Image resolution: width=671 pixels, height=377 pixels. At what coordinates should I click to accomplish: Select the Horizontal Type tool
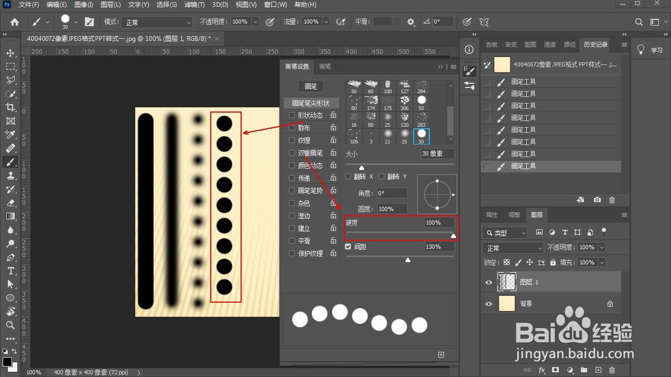(10, 271)
